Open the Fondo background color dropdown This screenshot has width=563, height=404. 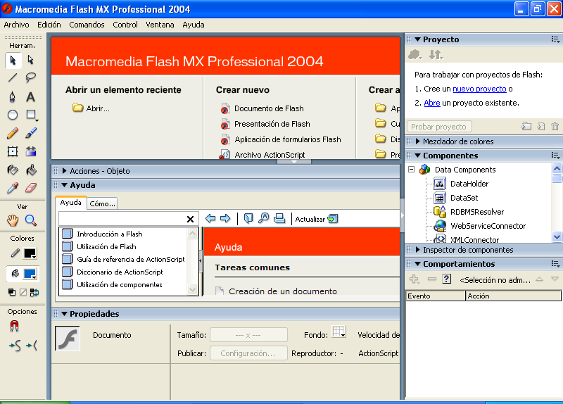339,332
